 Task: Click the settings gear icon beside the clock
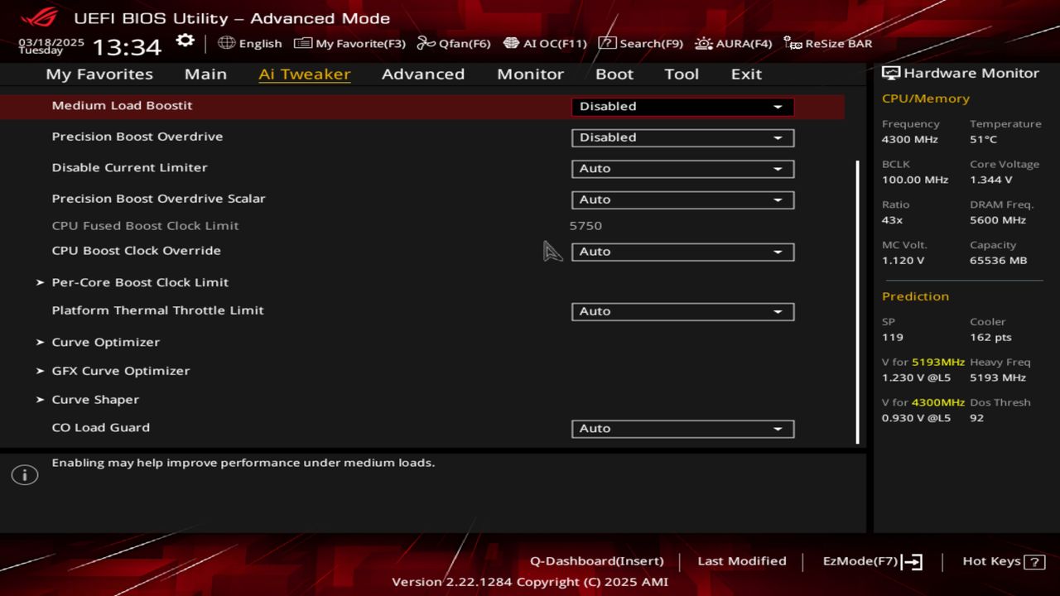click(185, 41)
